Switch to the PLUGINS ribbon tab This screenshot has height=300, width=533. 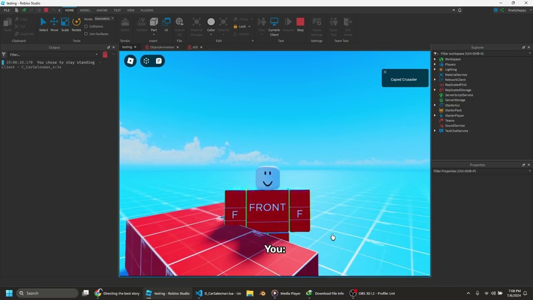(x=147, y=10)
